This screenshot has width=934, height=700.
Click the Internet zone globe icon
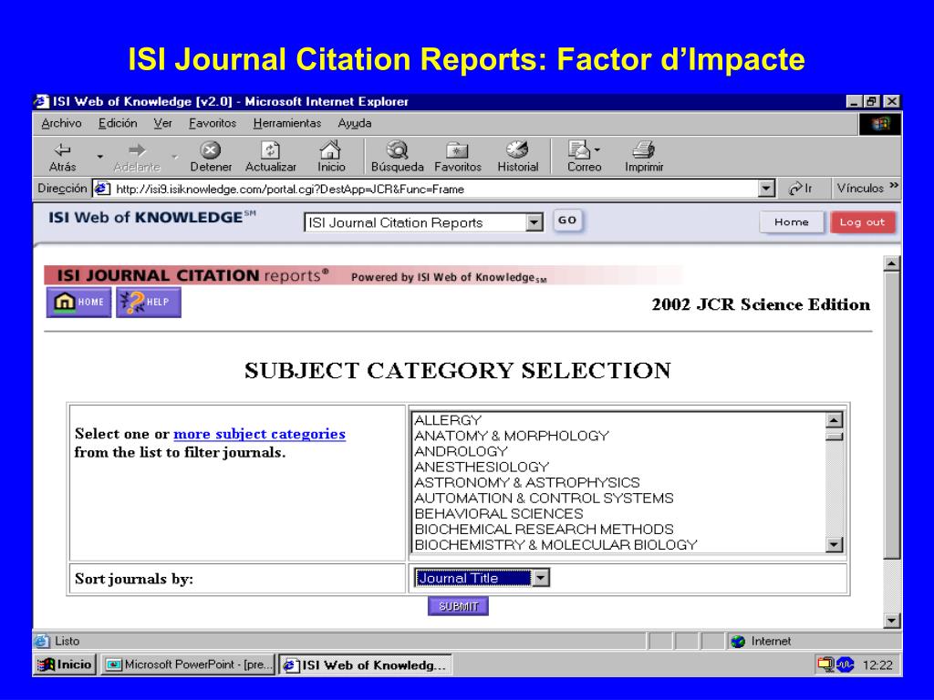(x=738, y=641)
